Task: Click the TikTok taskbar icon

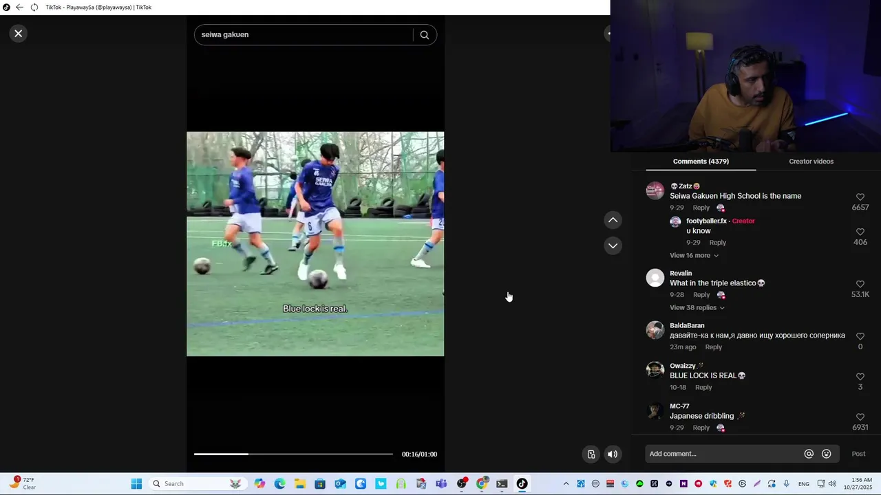Action: click(522, 484)
